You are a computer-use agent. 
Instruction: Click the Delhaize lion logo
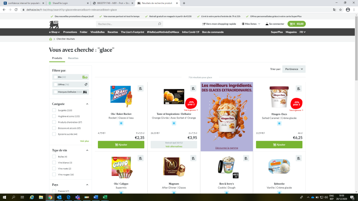[54, 24]
